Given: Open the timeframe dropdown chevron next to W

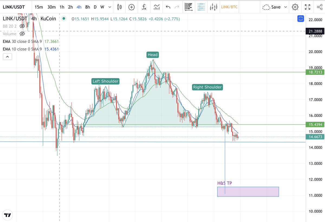Looking at the screenshot, I should (x=109, y=7).
